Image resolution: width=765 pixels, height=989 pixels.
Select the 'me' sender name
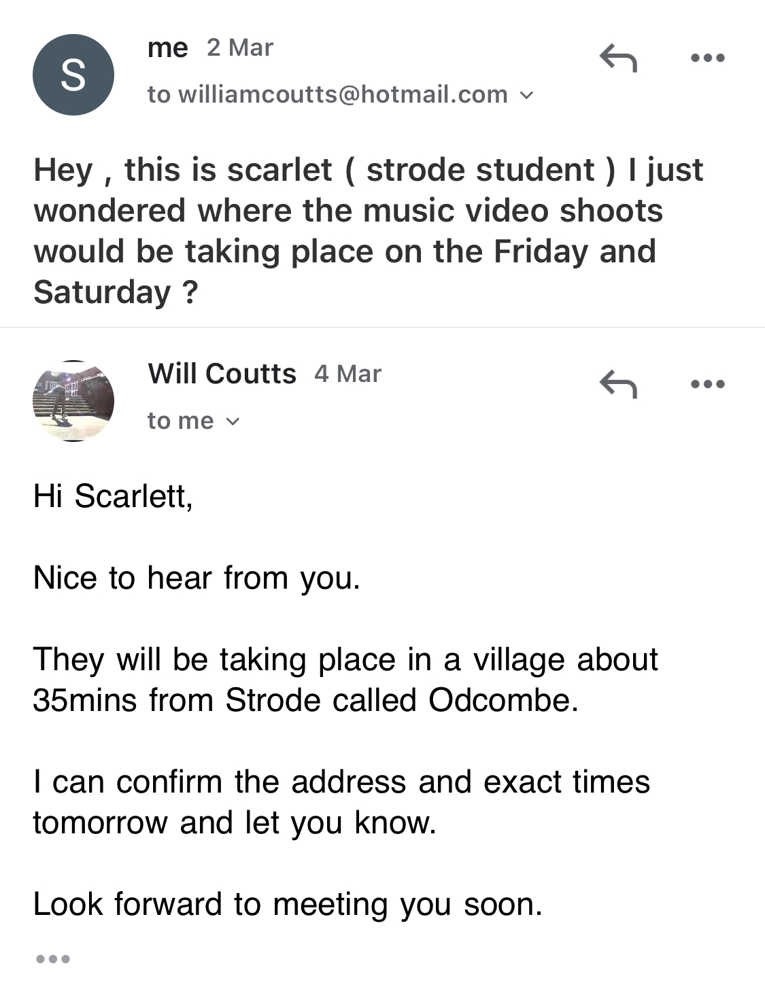click(x=167, y=48)
